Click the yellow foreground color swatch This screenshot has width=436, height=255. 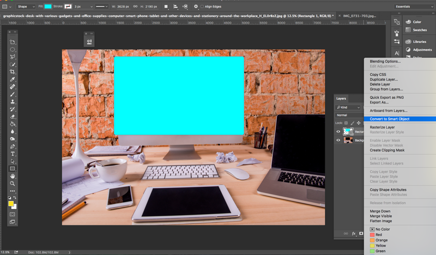[x=11, y=204]
